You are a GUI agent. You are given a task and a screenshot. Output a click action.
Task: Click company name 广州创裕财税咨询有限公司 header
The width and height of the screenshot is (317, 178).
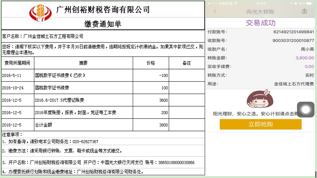coord(103,10)
